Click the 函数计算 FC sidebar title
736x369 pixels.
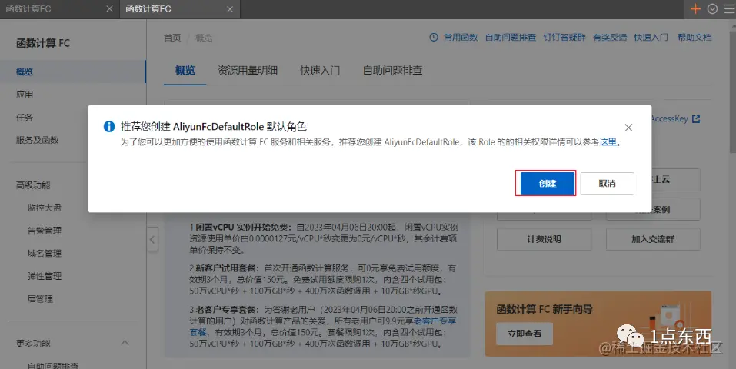tap(43, 43)
